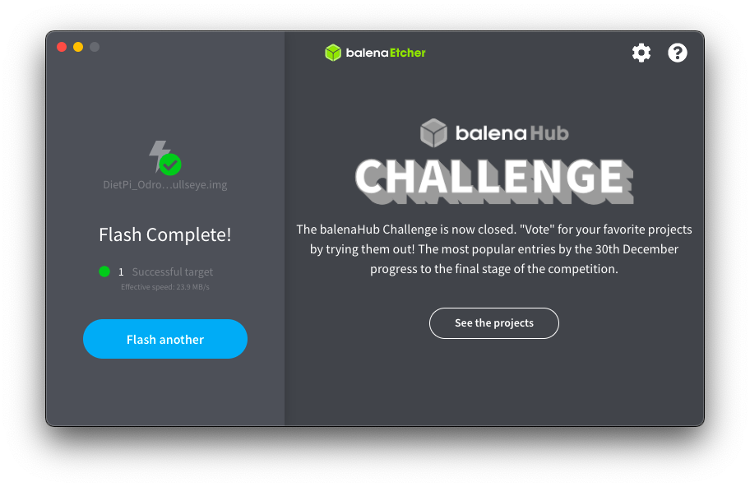Open See the projects button
750x487 pixels.
(493, 323)
